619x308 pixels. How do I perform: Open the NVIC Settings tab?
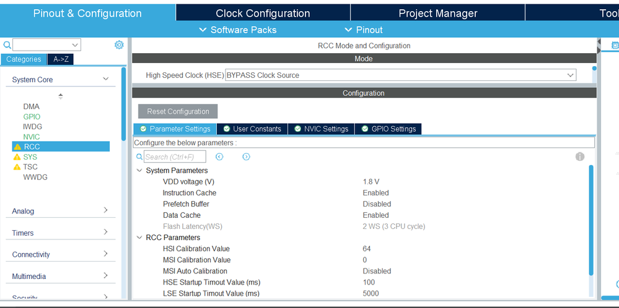(322, 129)
